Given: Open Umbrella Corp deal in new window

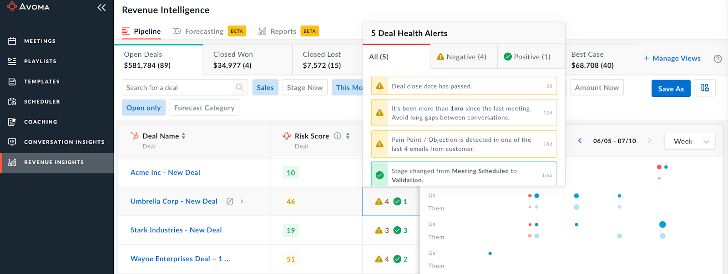Looking at the screenshot, I should coord(230,201).
